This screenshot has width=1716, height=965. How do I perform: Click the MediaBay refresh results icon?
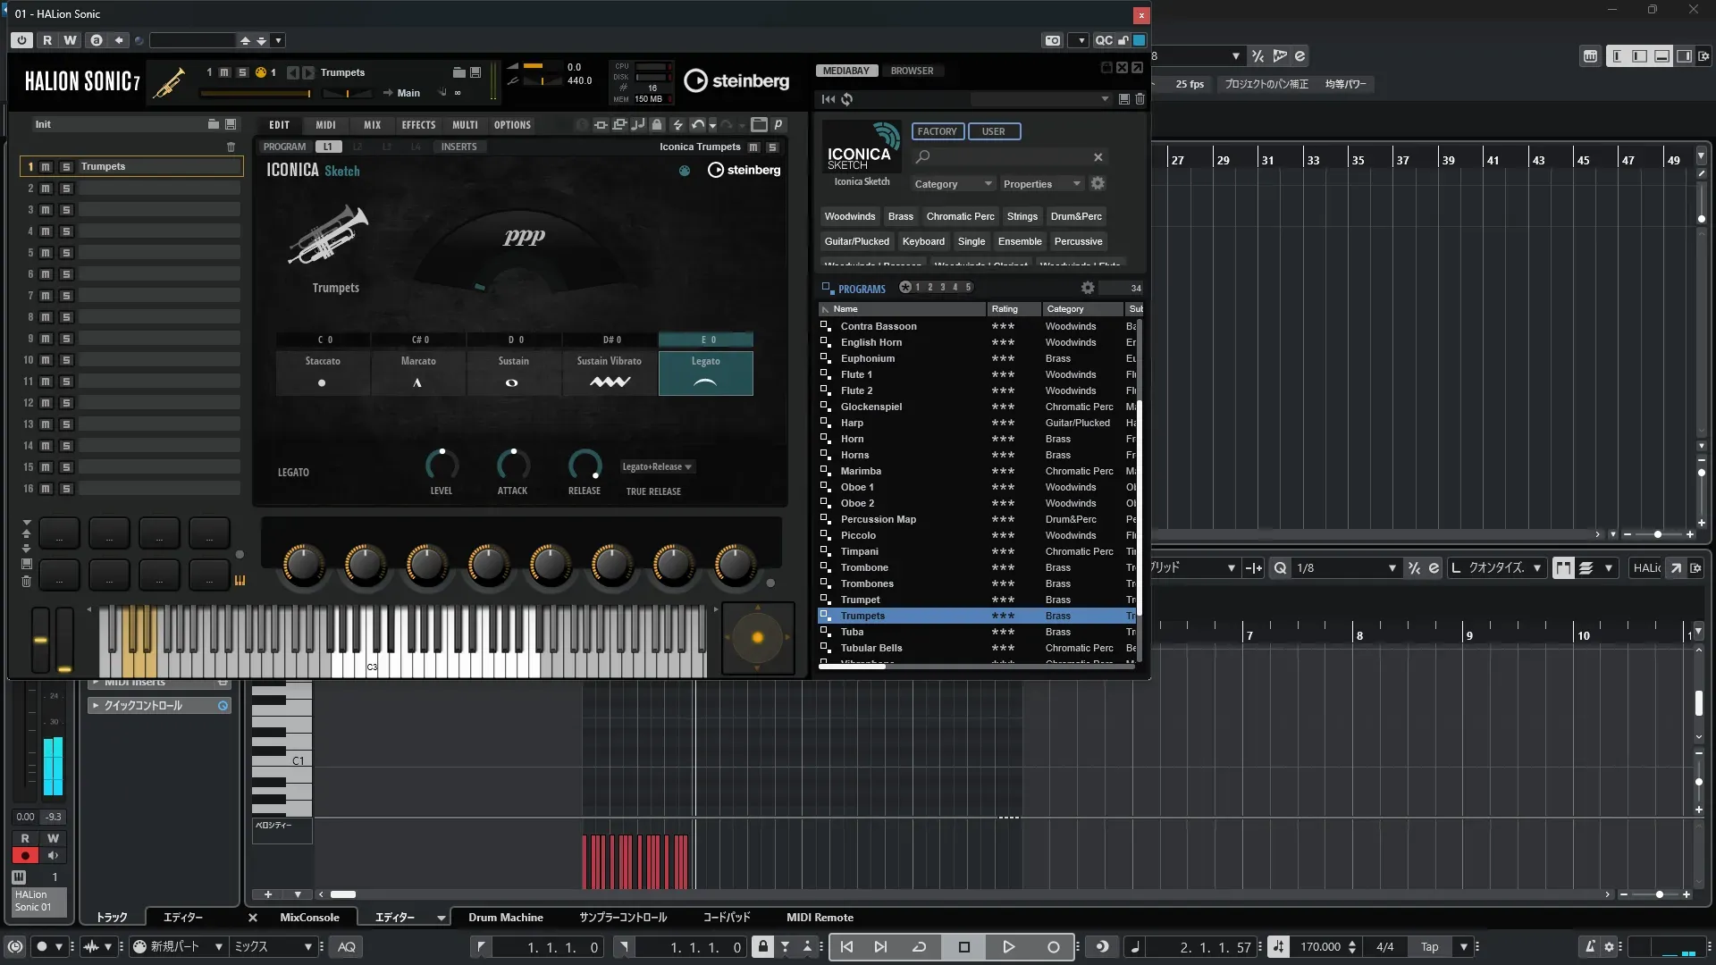pos(846,99)
